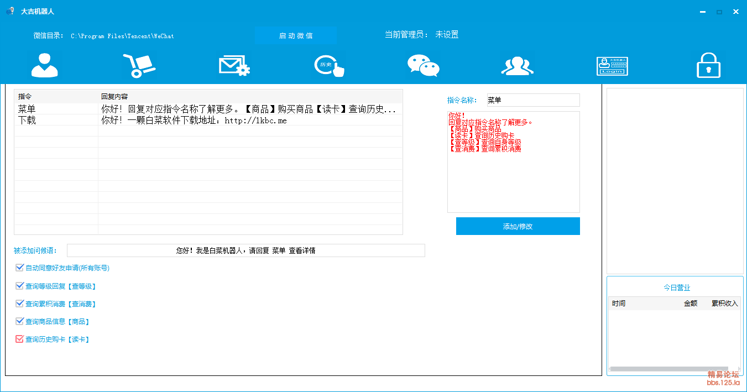The height and width of the screenshot is (392, 747).
Task: Open the group members icon
Action: (517, 65)
